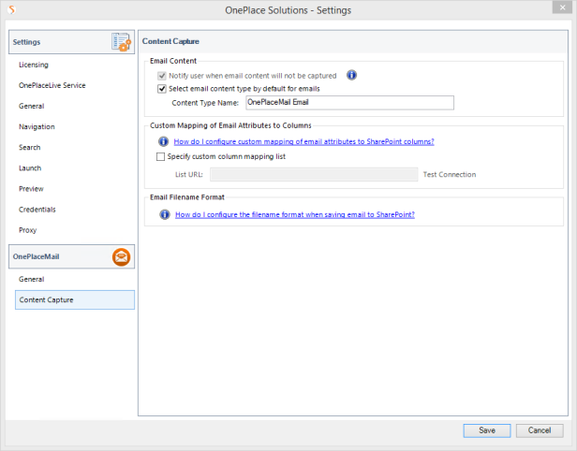Click the Settings section header icon
This screenshot has height=451, width=577.
click(122, 42)
